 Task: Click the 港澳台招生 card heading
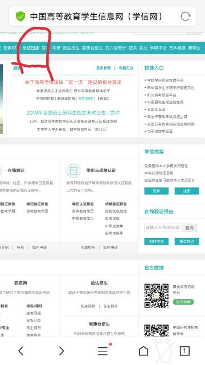coord(99,325)
